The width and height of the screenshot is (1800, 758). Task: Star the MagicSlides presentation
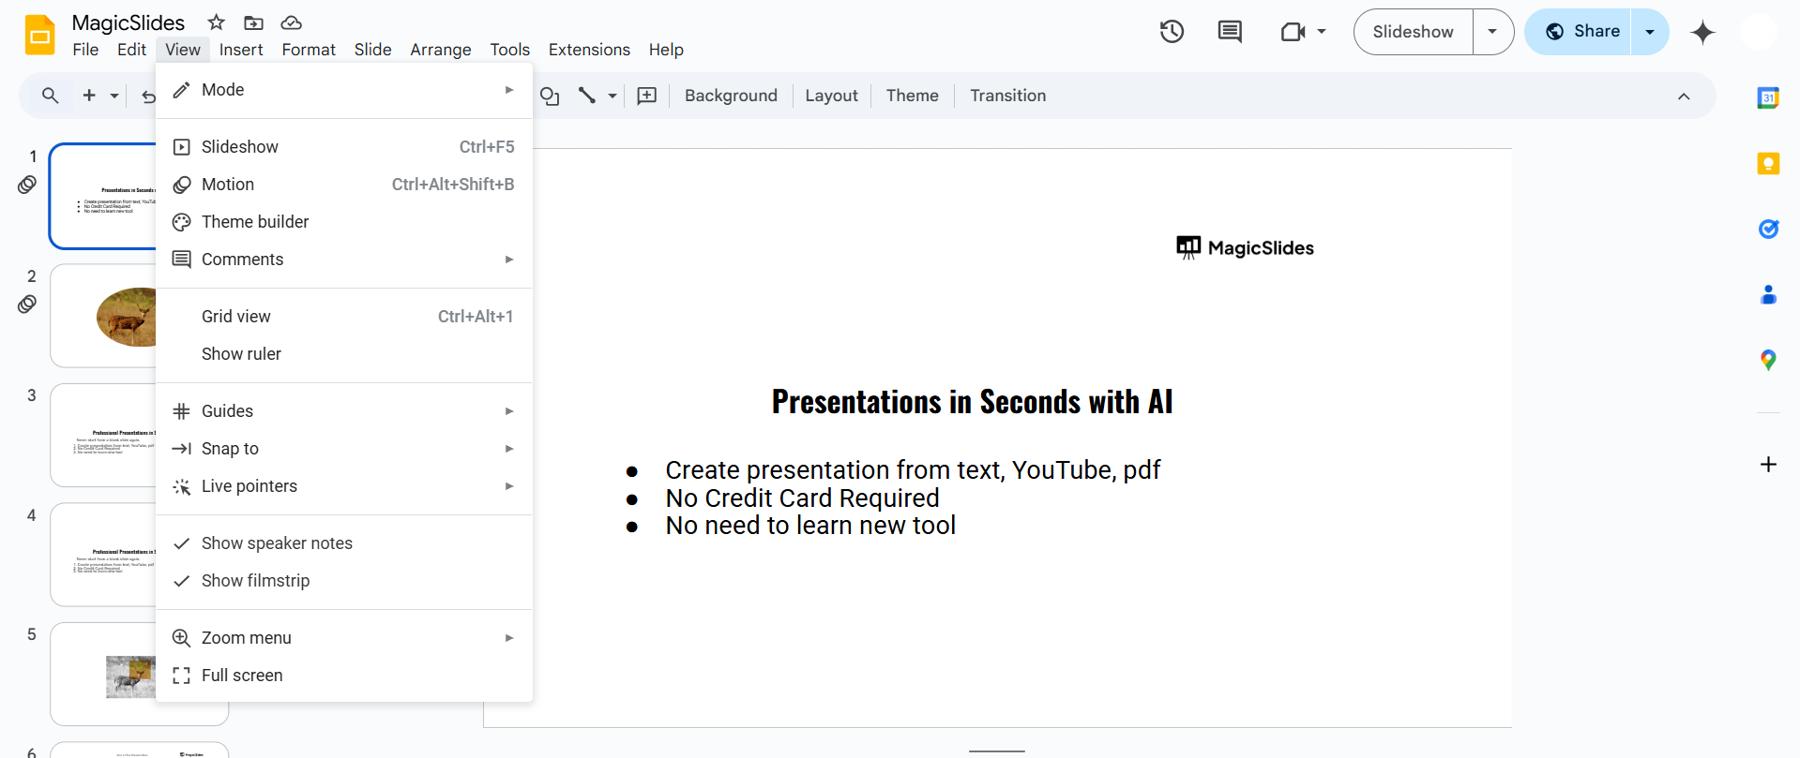[217, 22]
